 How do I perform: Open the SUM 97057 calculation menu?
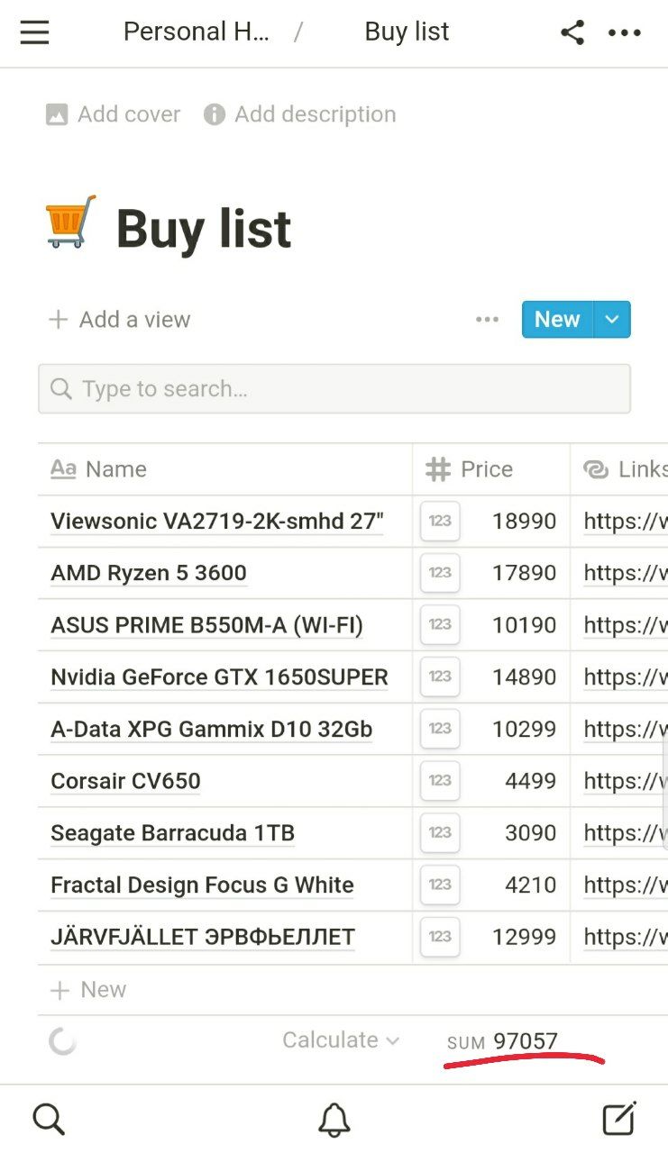point(502,1042)
